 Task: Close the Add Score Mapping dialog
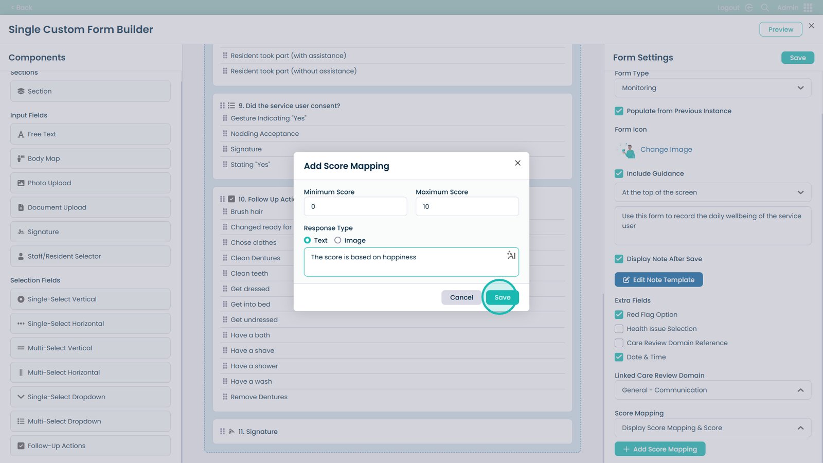click(x=517, y=163)
